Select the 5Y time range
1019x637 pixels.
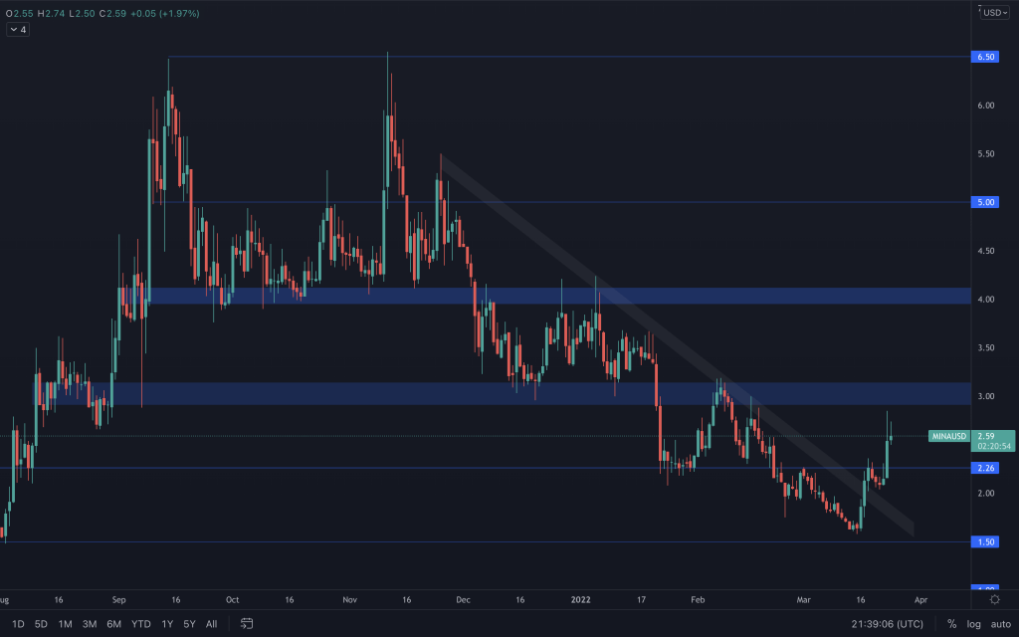(189, 624)
